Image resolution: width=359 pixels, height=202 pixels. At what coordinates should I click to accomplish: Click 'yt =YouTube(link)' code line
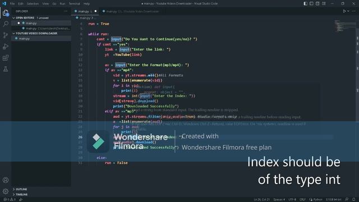pos(123,54)
